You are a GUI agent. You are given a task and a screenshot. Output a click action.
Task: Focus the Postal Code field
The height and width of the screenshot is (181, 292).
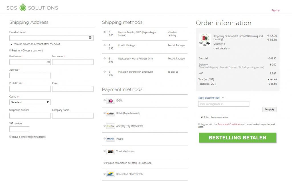pos(30,89)
